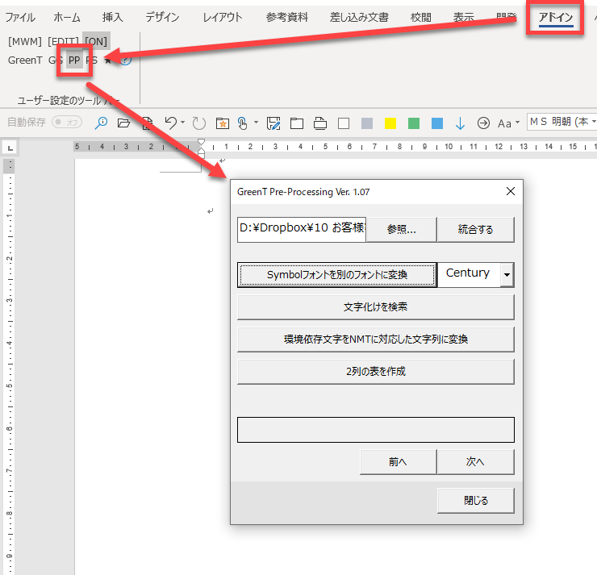Click the PP add-in toolbar button

[74, 60]
